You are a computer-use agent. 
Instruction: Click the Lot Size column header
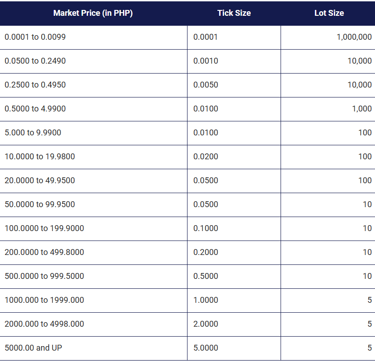pos(329,13)
